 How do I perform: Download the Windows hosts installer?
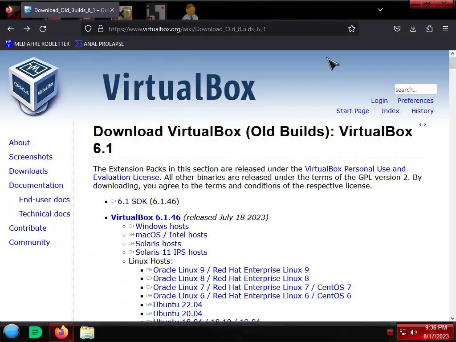(x=162, y=226)
